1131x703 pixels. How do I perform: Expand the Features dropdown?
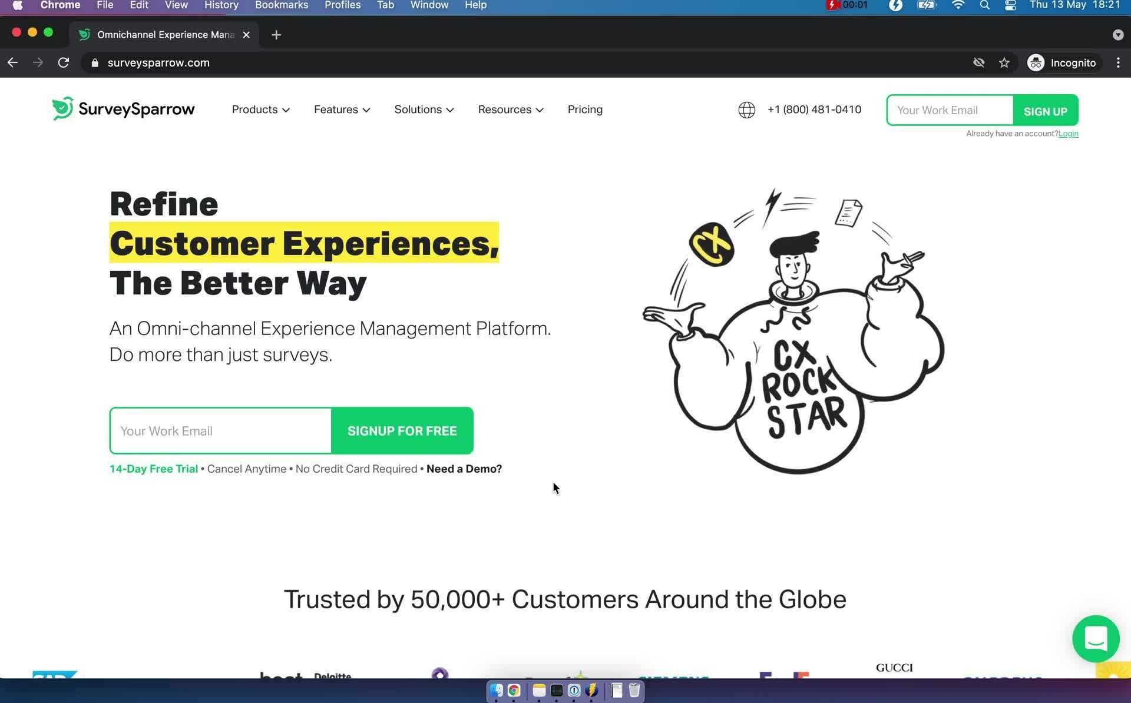coord(342,110)
